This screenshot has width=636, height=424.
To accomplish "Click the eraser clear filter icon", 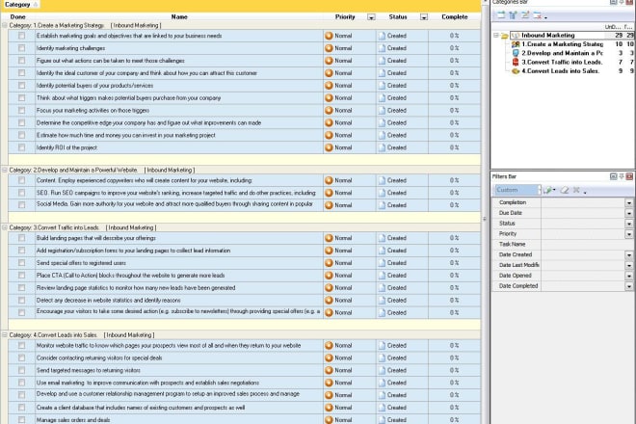I will point(564,190).
